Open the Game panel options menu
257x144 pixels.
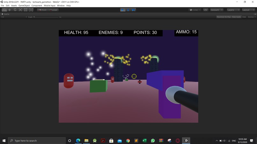[255, 14]
